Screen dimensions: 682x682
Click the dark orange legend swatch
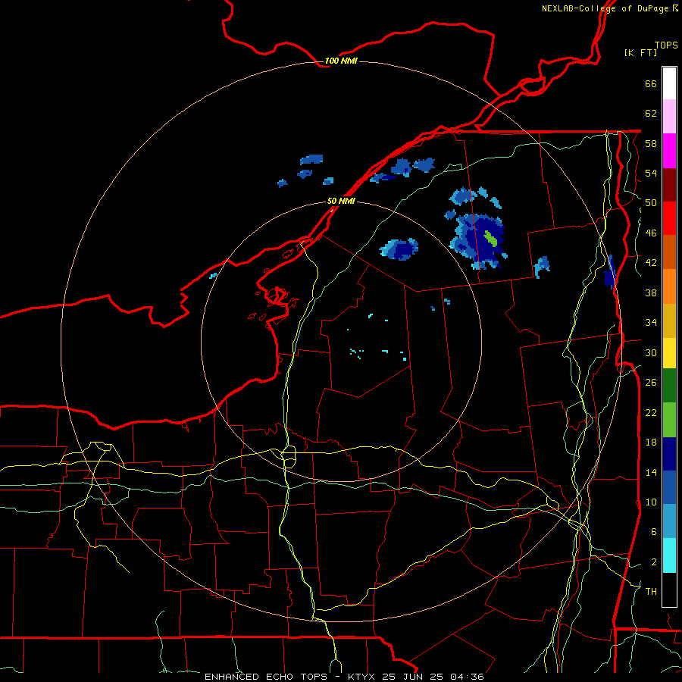coord(669,252)
